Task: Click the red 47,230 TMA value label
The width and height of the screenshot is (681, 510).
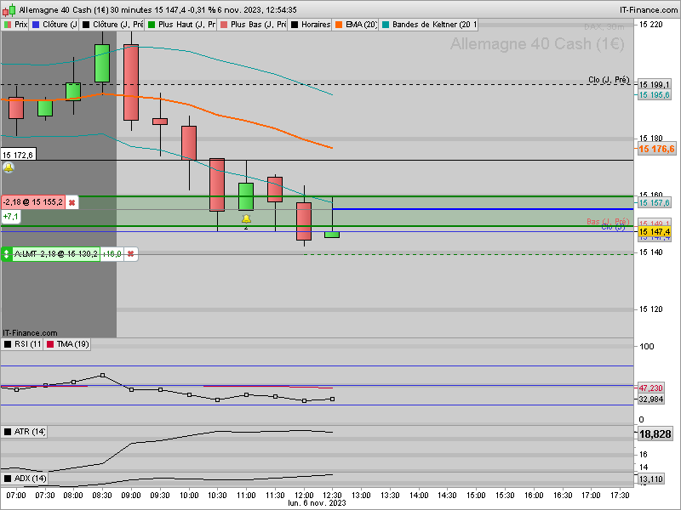Action: tap(650, 388)
